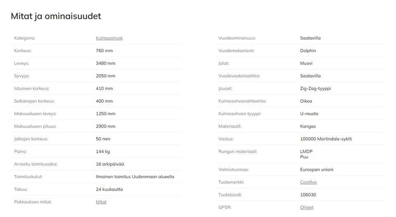The image size is (396, 217).
Task: Click the '100000 Martindale-syklit' durability value
Action: coord(326,139)
